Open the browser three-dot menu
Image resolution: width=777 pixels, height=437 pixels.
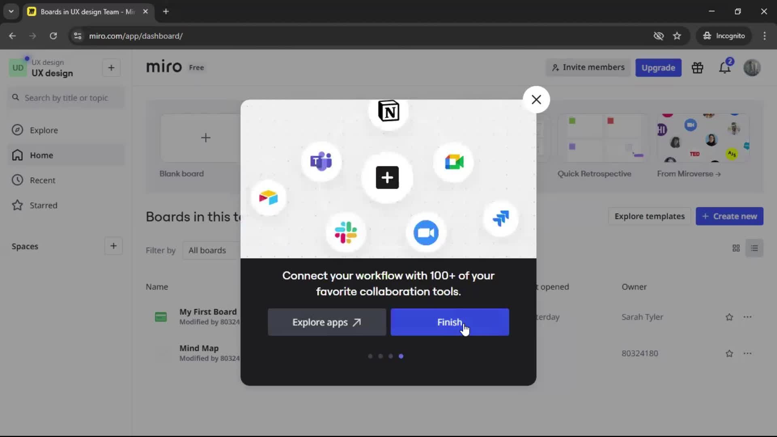click(x=764, y=36)
